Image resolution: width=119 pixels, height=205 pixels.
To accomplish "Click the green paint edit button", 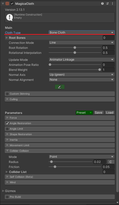I will click(60, 87).
